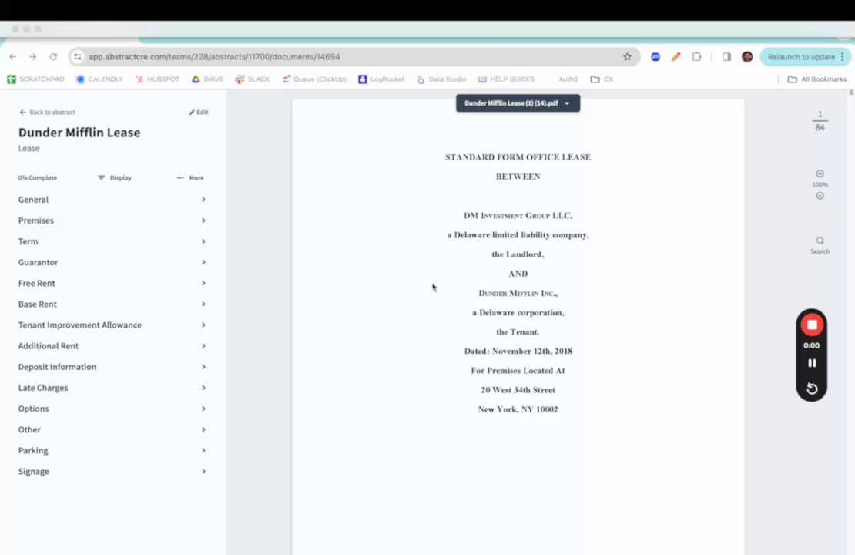
Task: Click the browser forward arrow
Action: (32, 57)
